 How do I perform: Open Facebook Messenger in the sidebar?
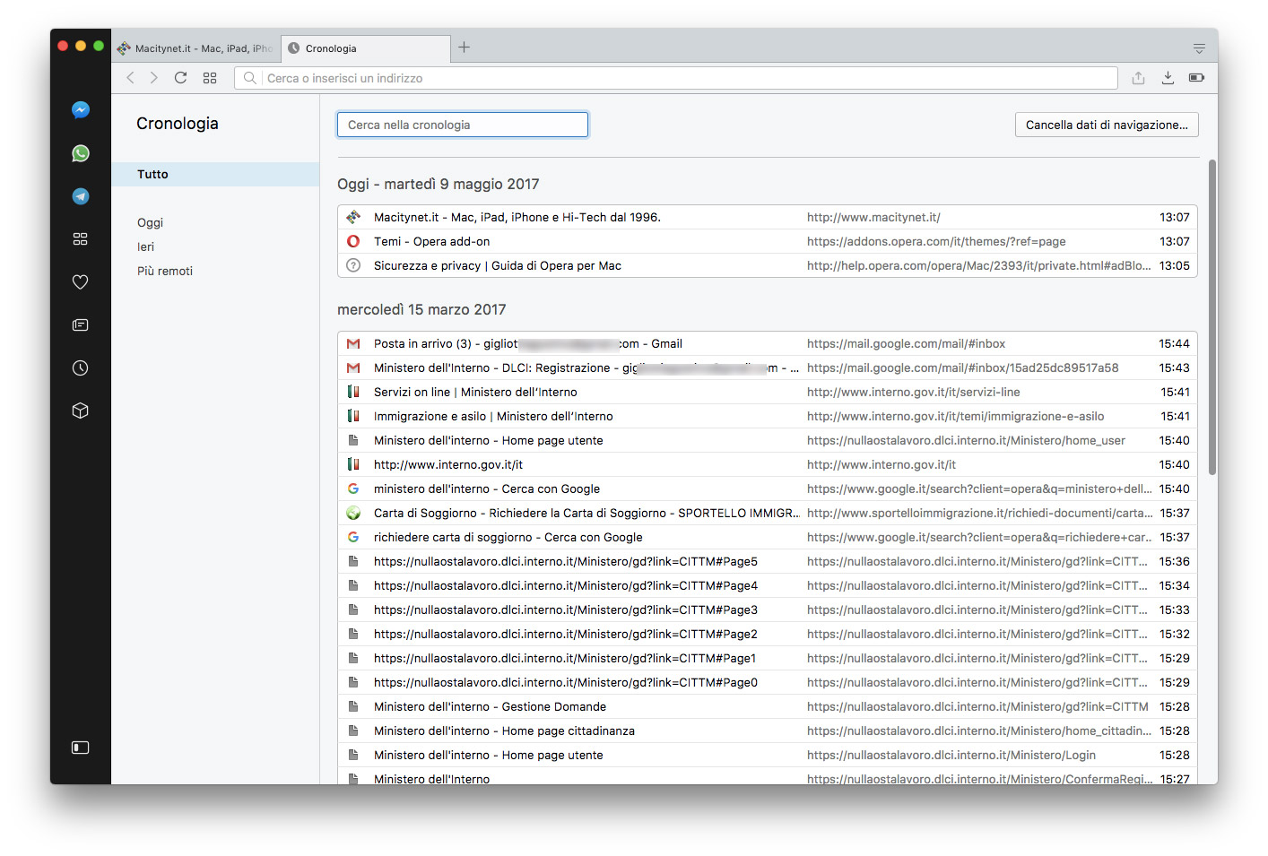point(81,110)
